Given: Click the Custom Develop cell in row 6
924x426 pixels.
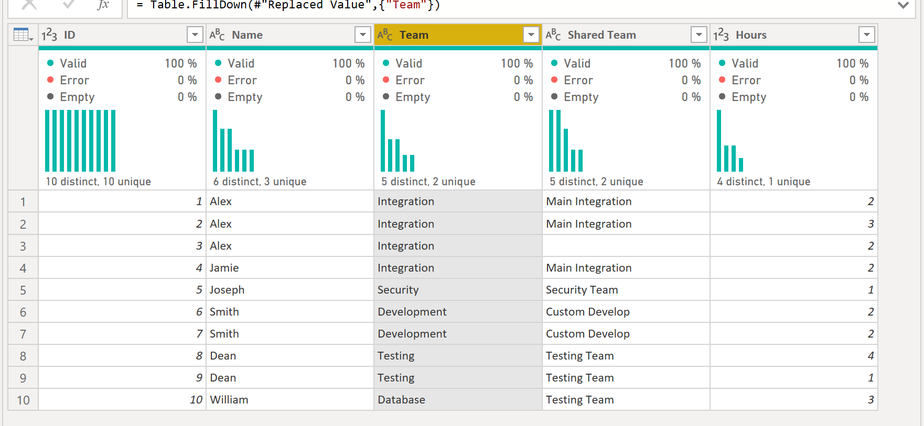Looking at the screenshot, I should pos(626,312).
